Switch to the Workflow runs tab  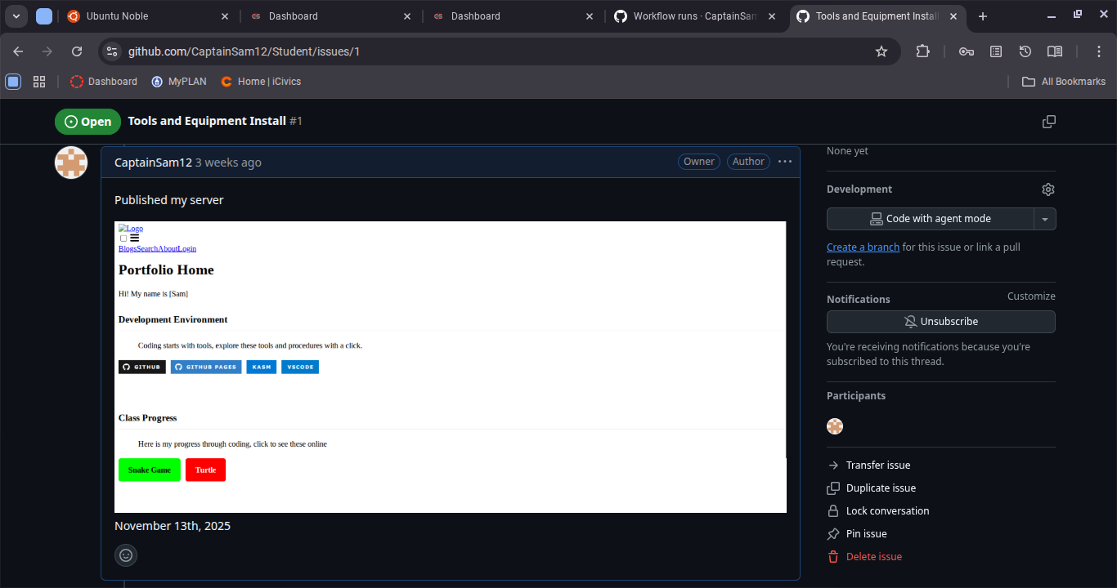tap(695, 16)
